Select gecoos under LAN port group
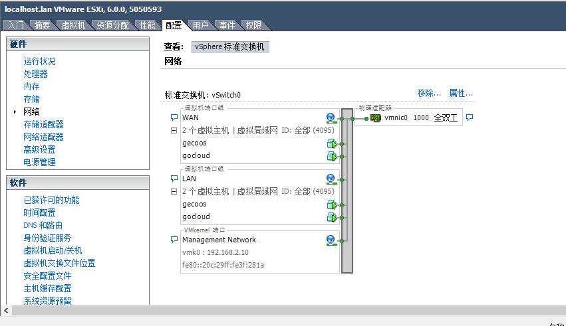The height and width of the screenshot is (326, 566). tap(194, 204)
